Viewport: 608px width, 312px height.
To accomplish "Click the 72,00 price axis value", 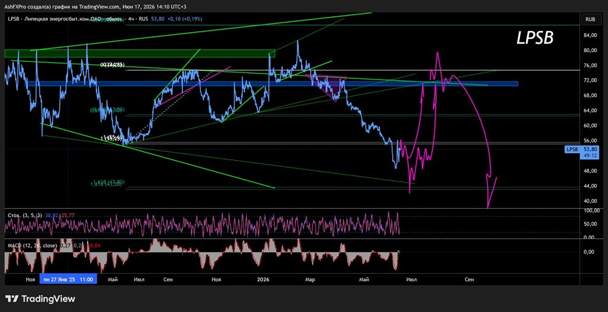I will [592, 81].
